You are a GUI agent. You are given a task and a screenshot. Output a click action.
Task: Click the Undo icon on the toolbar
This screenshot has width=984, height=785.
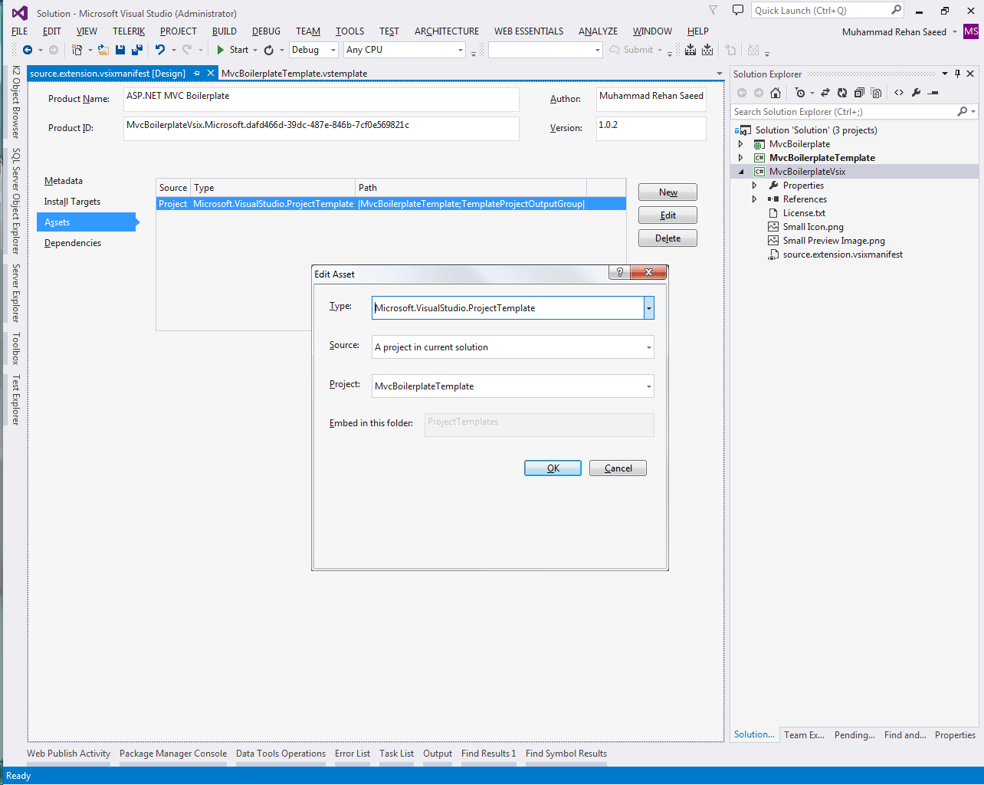tap(160, 49)
